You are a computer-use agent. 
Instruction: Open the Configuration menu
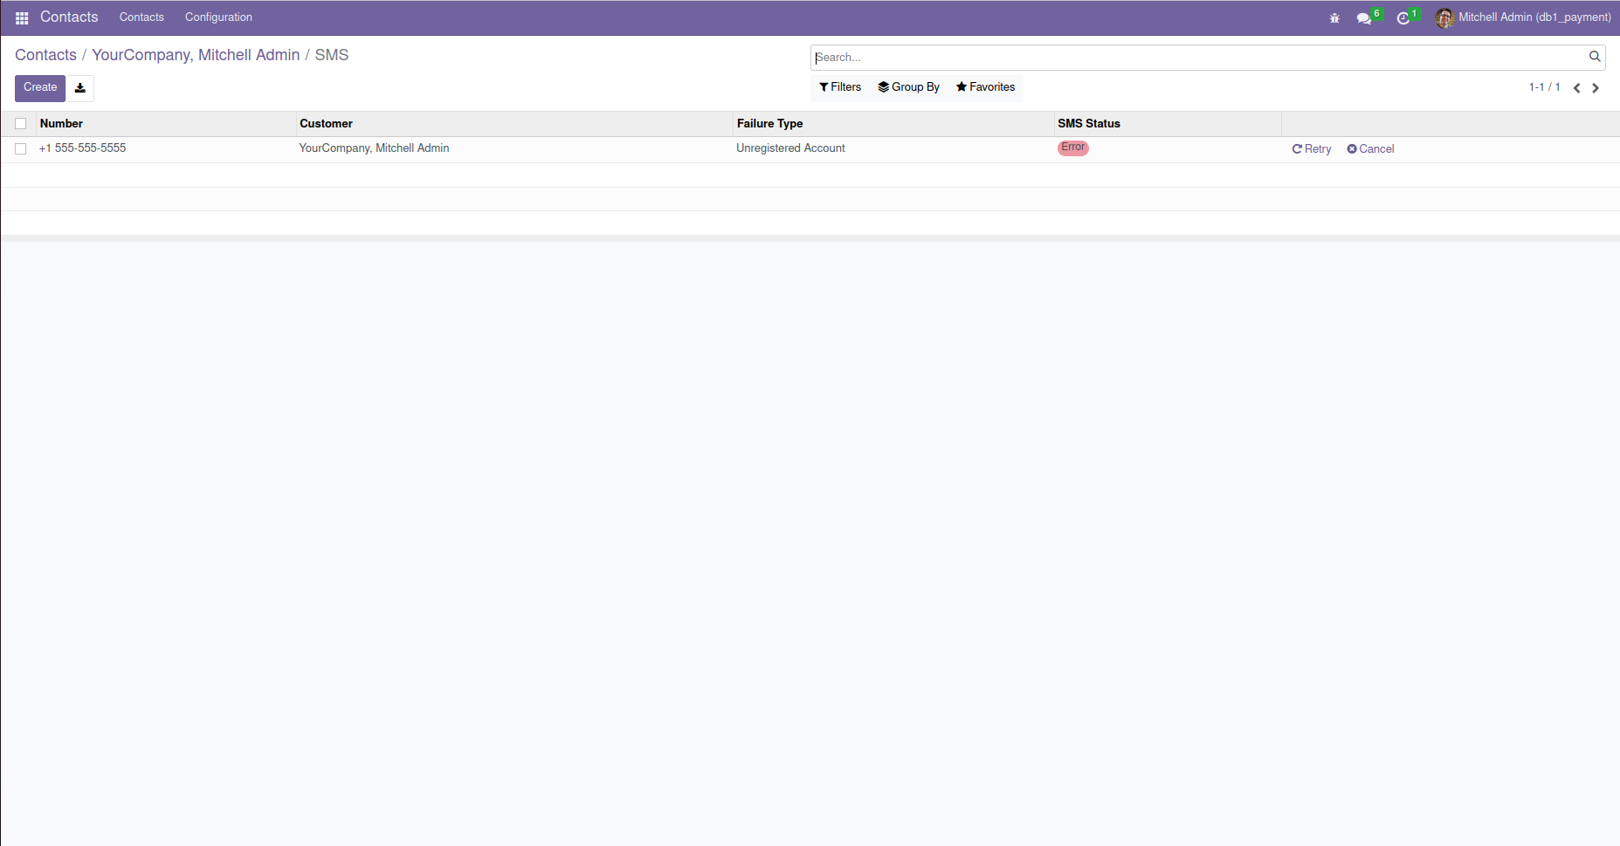218,17
